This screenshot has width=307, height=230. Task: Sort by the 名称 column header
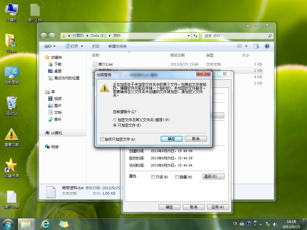click(129, 55)
